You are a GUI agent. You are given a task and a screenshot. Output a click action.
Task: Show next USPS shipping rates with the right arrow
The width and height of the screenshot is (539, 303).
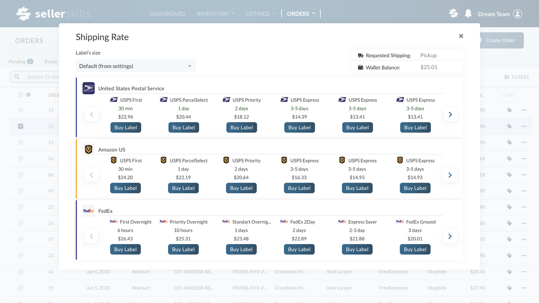click(x=450, y=114)
